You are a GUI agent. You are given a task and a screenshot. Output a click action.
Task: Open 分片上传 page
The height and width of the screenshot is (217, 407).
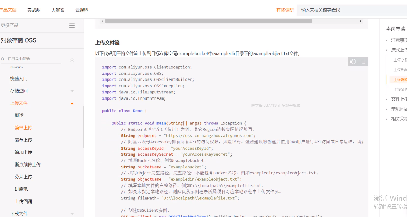pos(24,177)
